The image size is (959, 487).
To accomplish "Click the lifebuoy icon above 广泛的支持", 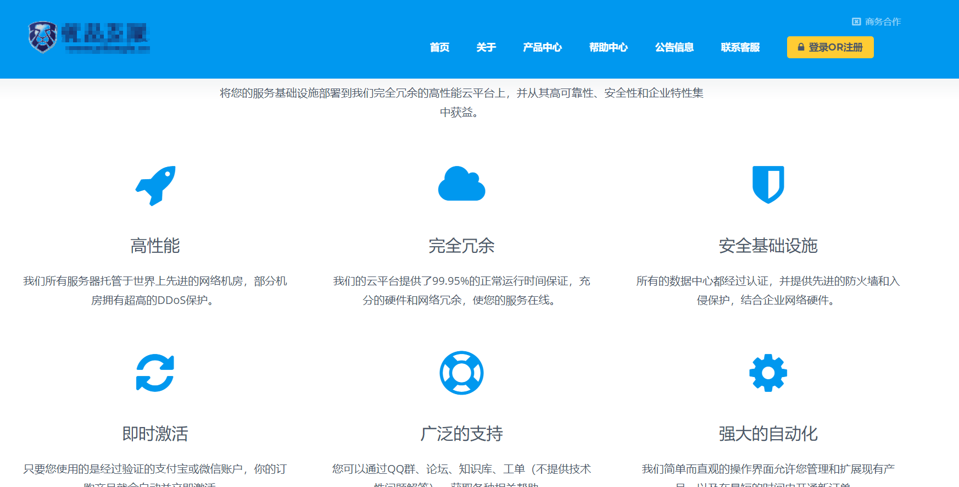I will point(461,373).
